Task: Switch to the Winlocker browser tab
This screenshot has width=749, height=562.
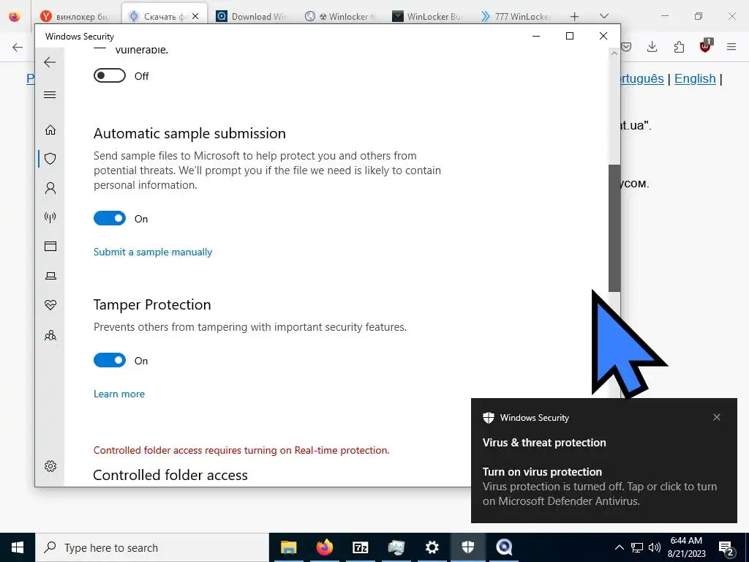Action: [x=340, y=16]
